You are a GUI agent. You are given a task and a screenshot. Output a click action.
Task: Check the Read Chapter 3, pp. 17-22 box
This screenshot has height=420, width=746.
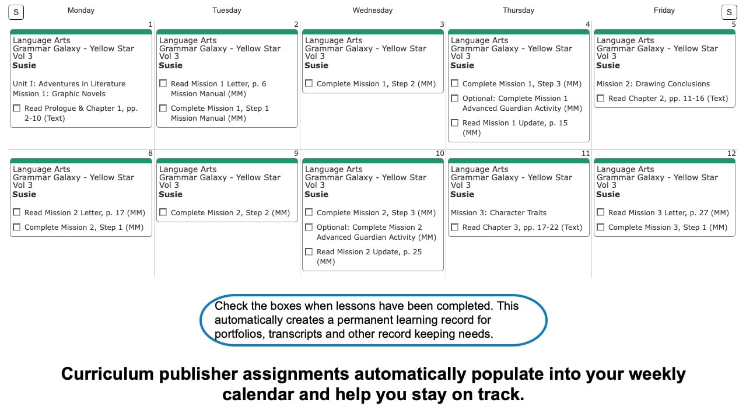point(454,228)
